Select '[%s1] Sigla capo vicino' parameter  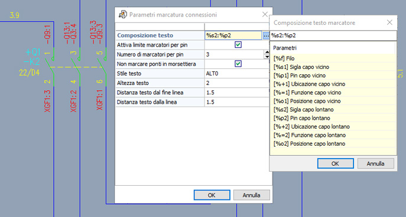(x=333, y=67)
